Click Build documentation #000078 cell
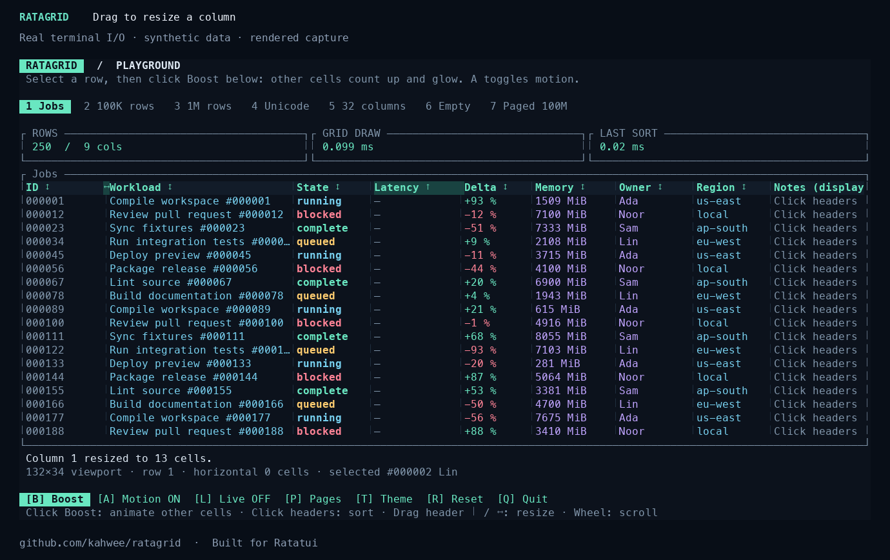890x560 pixels. coord(197,295)
